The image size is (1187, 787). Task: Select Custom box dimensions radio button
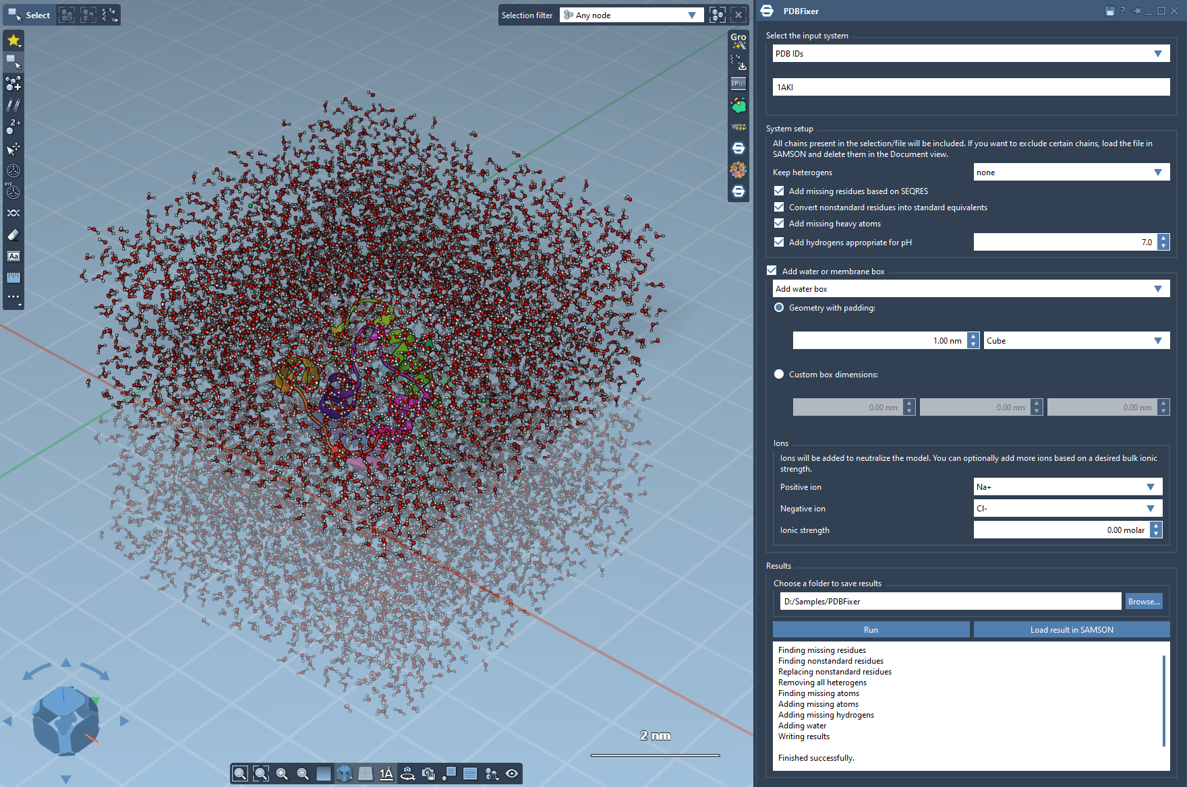coord(779,374)
